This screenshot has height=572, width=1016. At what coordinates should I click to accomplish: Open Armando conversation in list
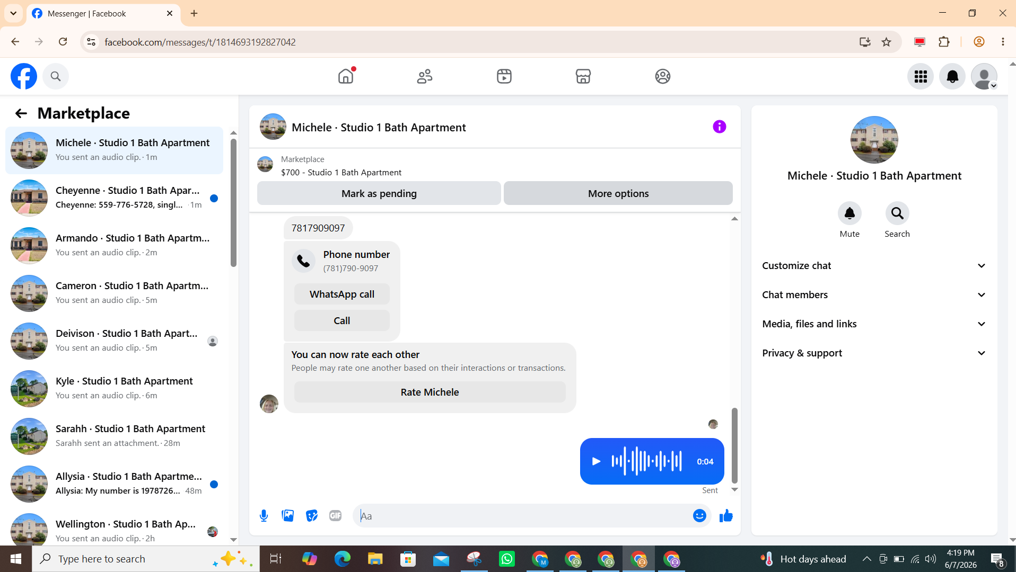pyautogui.click(x=114, y=246)
